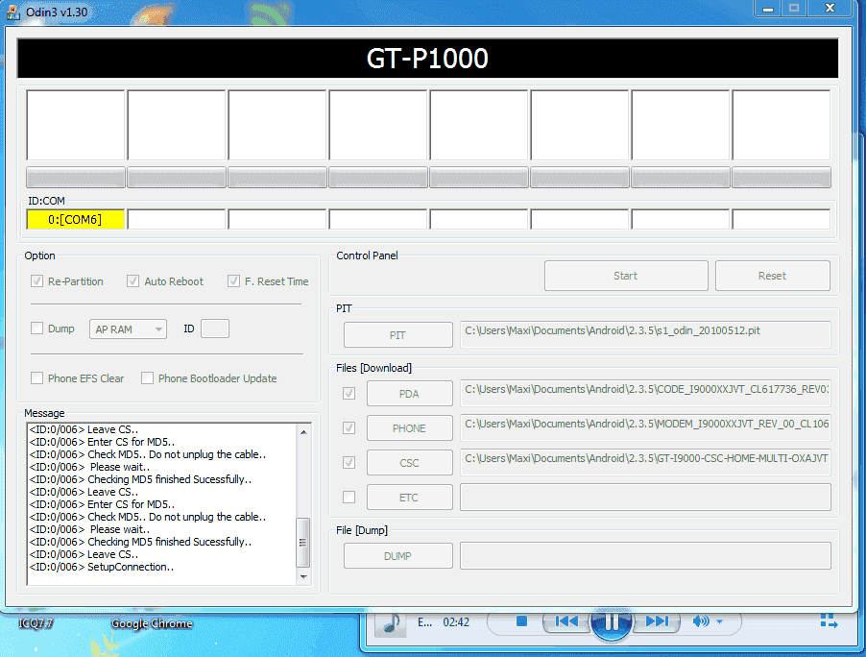
Task: Select the yellow 0:[COM6] port slot
Action: (x=75, y=219)
